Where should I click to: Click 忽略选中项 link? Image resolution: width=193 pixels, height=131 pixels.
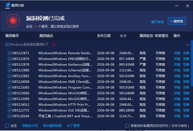point(30,126)
